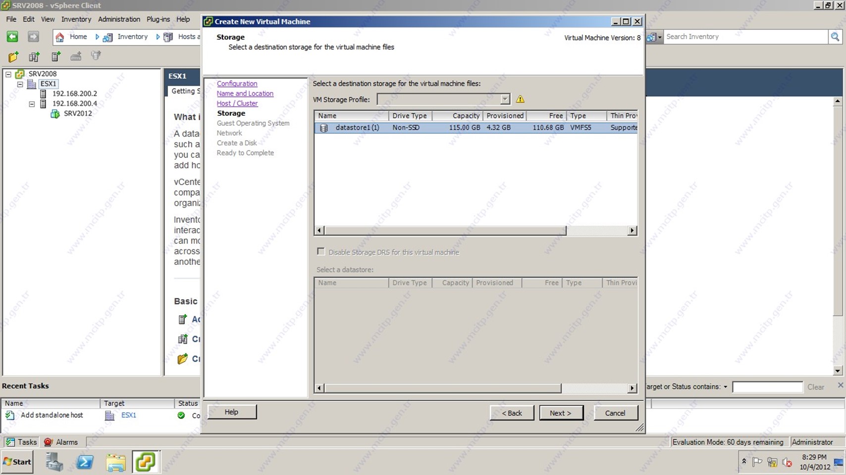
Task: Cancel the Create New Virtual Machine wizard
Action: point(616,413)
